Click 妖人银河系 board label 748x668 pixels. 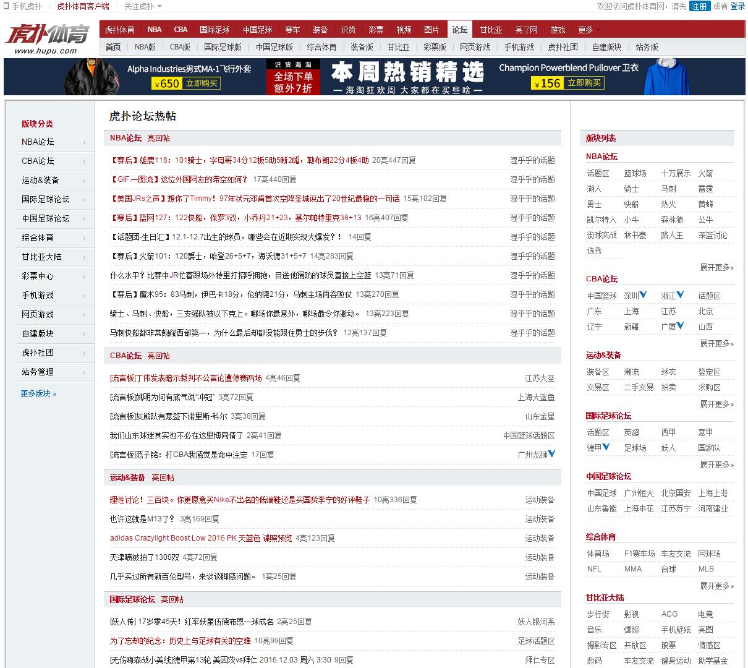pyautogui.click(x=536, y=622)
